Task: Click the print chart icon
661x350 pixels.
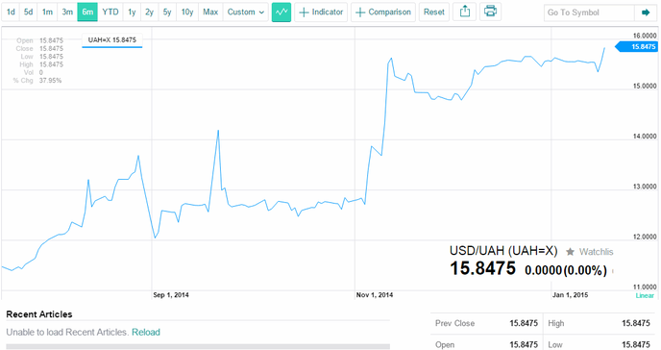Action: point(490,12)
